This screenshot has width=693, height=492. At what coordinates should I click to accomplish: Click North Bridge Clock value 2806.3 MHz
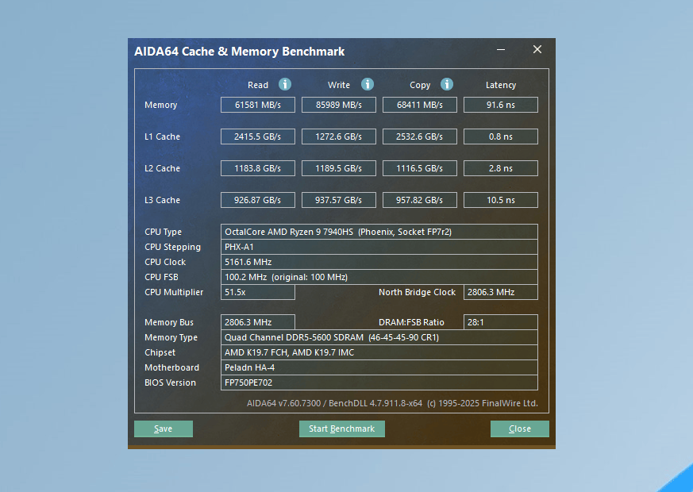click(501, 292)
